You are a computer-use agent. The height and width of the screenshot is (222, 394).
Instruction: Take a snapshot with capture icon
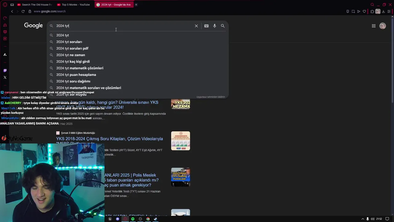tap(353, 11)
